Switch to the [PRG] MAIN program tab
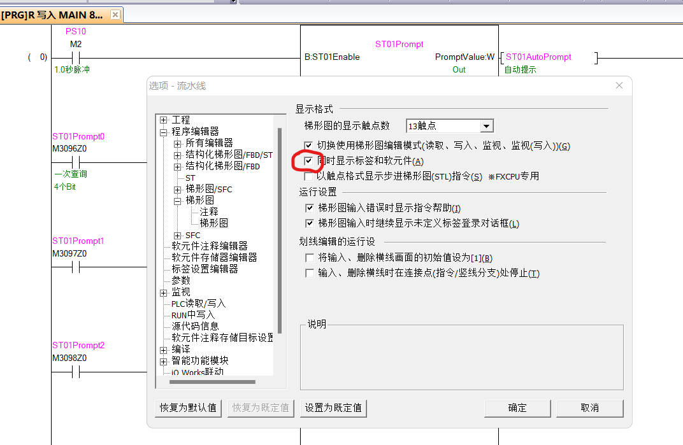 (x=52, y=15)
